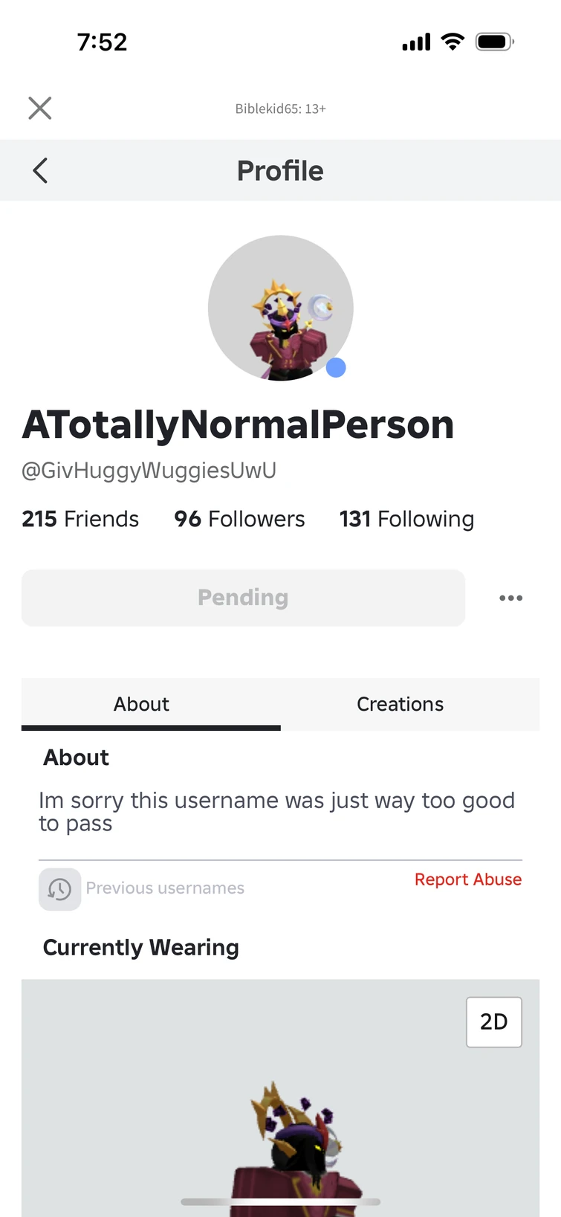
Task: Toggle avatar view to 2D
Action: 493,1021
